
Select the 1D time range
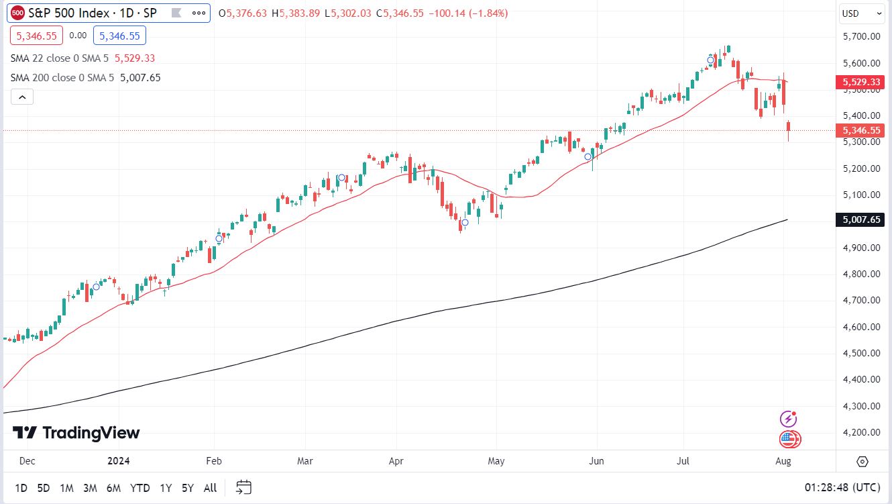[21, 488]
